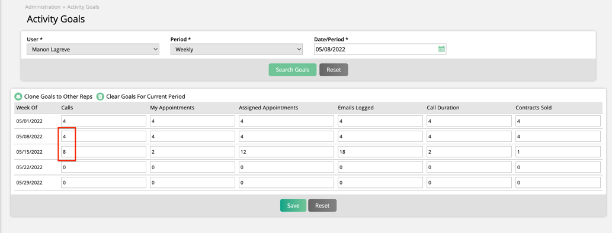Image resolution: width=612 pixels, height=233 pixels.
Task: Select Call Duration field for 05/01/2022
Action: (469, 121)
